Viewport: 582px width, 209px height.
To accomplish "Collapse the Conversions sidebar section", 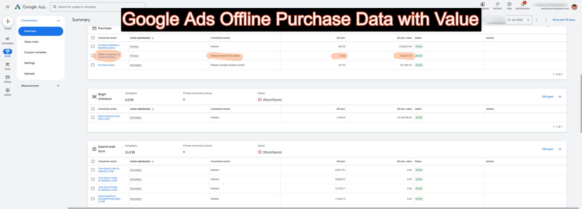I will (58, 21).
